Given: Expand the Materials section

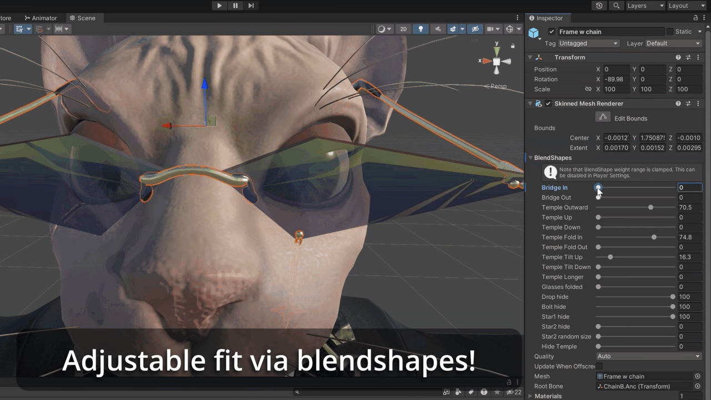Looking at the screenshot, I should tap(530, 397).
